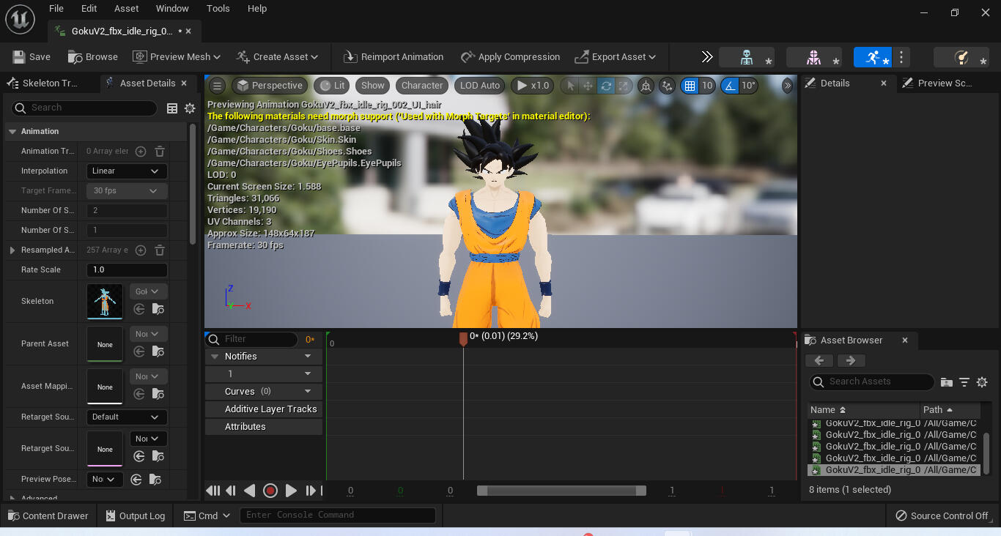The image size is (1001, 536).
Task: Toggle Lit viewport shading mode
Action: [331, 85]
